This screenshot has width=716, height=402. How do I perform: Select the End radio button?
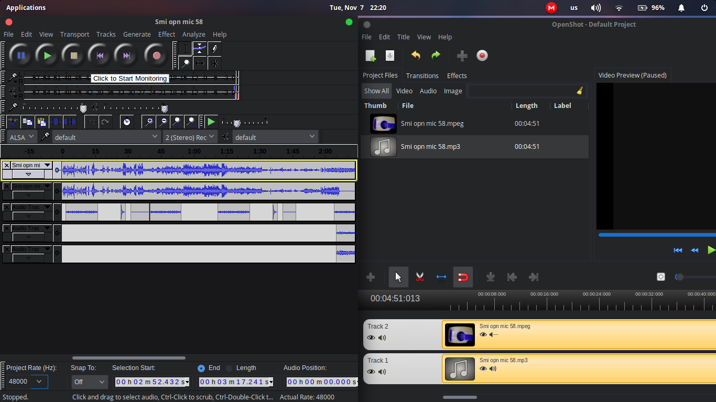click(201, 368)
